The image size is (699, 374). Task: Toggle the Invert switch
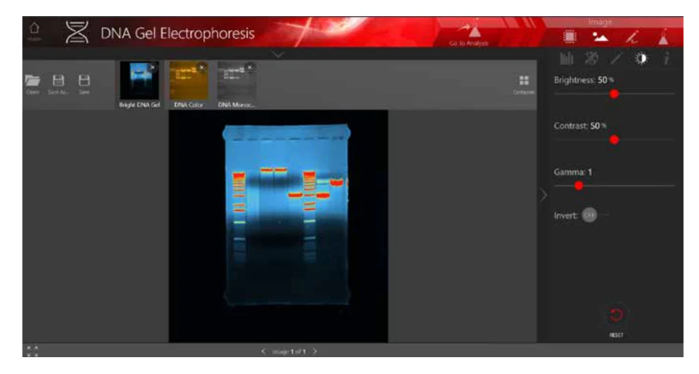[x=590, y=215]
